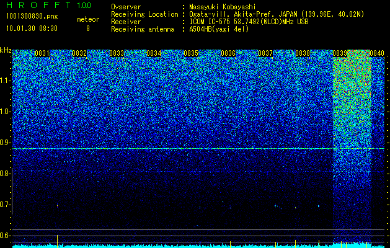390x248 pixels.
Task: Click the 0840 time marker
Action: tap(377, 53)
